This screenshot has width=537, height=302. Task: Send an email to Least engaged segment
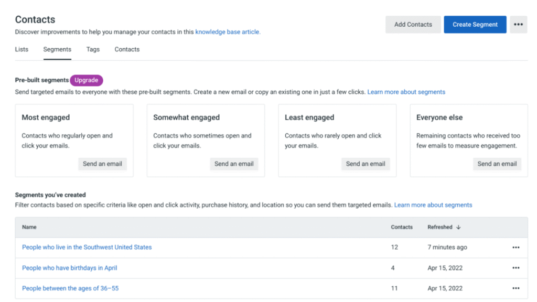coord(366,164)
